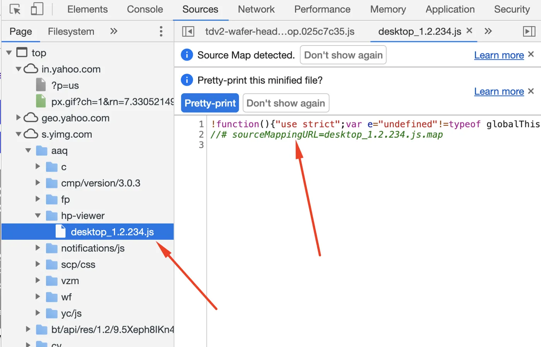Click the aaq folder icon

42,150
